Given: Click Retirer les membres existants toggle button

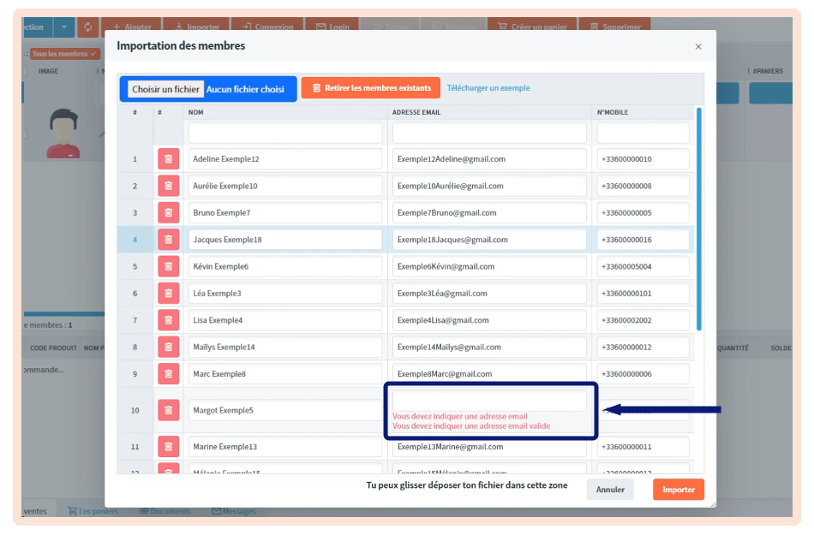Looking at the screenshot, I should click(x=370, y=88).
